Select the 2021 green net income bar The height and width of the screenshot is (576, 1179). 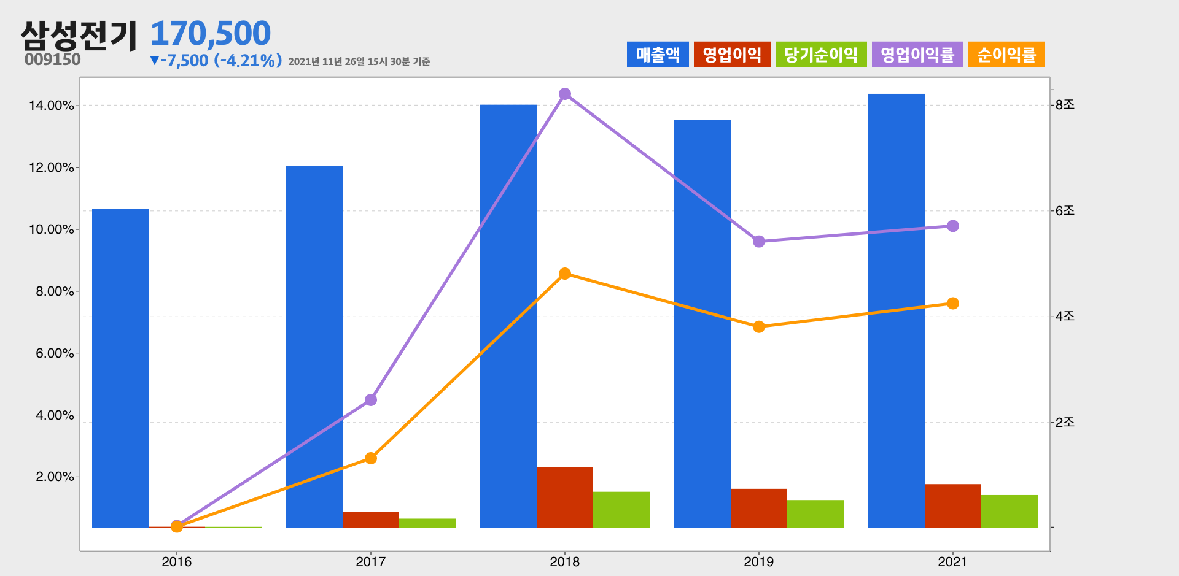(x=1010, y=512)
